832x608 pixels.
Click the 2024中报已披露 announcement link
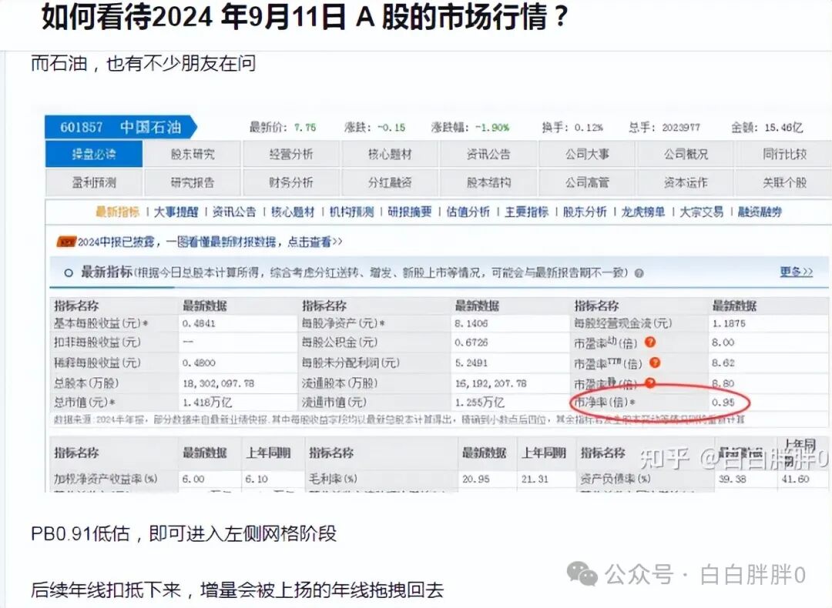(210, 242)
